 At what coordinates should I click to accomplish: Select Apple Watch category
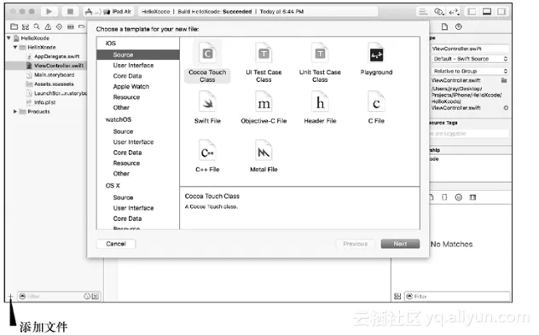pos(131,87)
